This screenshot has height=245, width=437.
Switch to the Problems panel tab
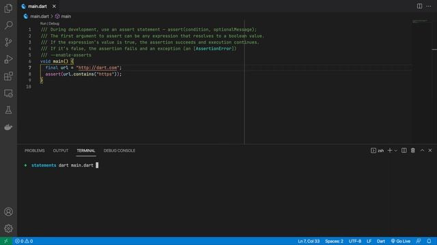pos(35,150)
